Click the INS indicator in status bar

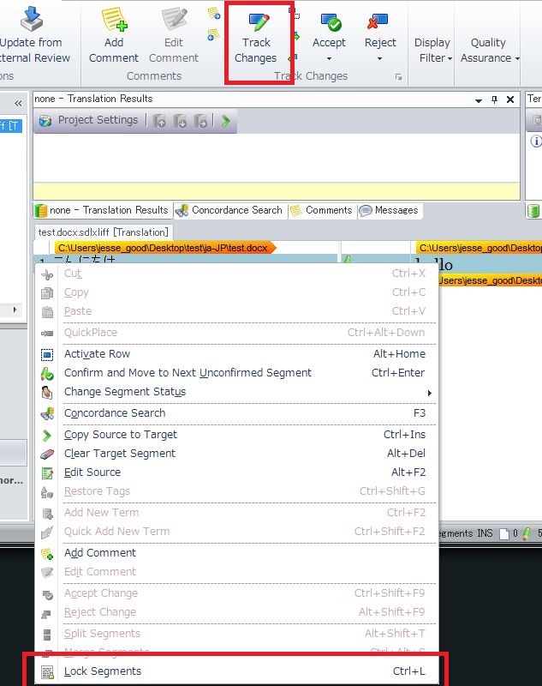(x=485, y=533)
